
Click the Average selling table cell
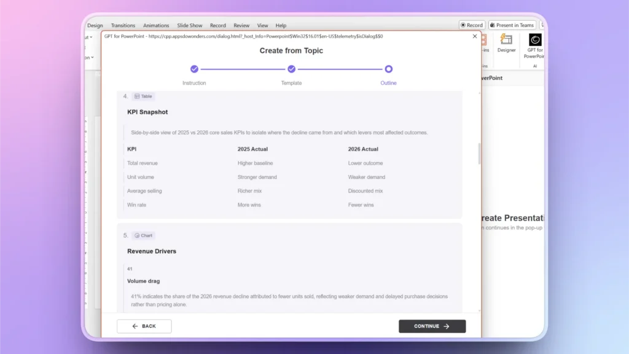point(144,191)
